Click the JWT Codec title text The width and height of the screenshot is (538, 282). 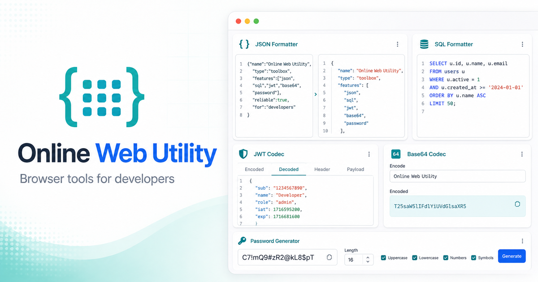tap(269, 154)
